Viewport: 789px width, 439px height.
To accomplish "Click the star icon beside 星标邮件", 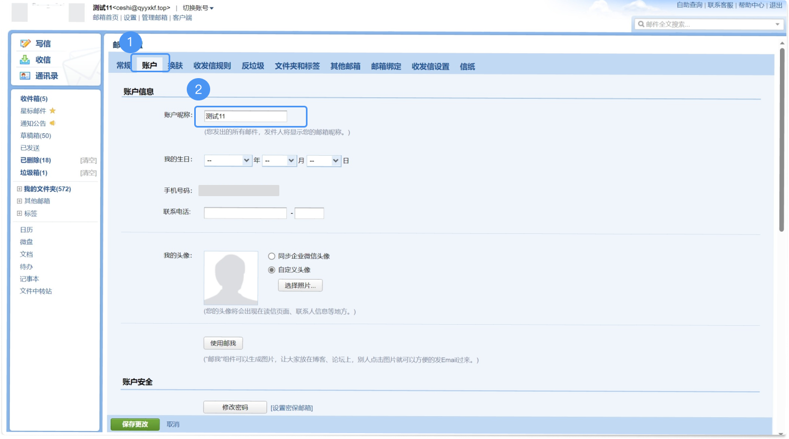I will [53, 111].
